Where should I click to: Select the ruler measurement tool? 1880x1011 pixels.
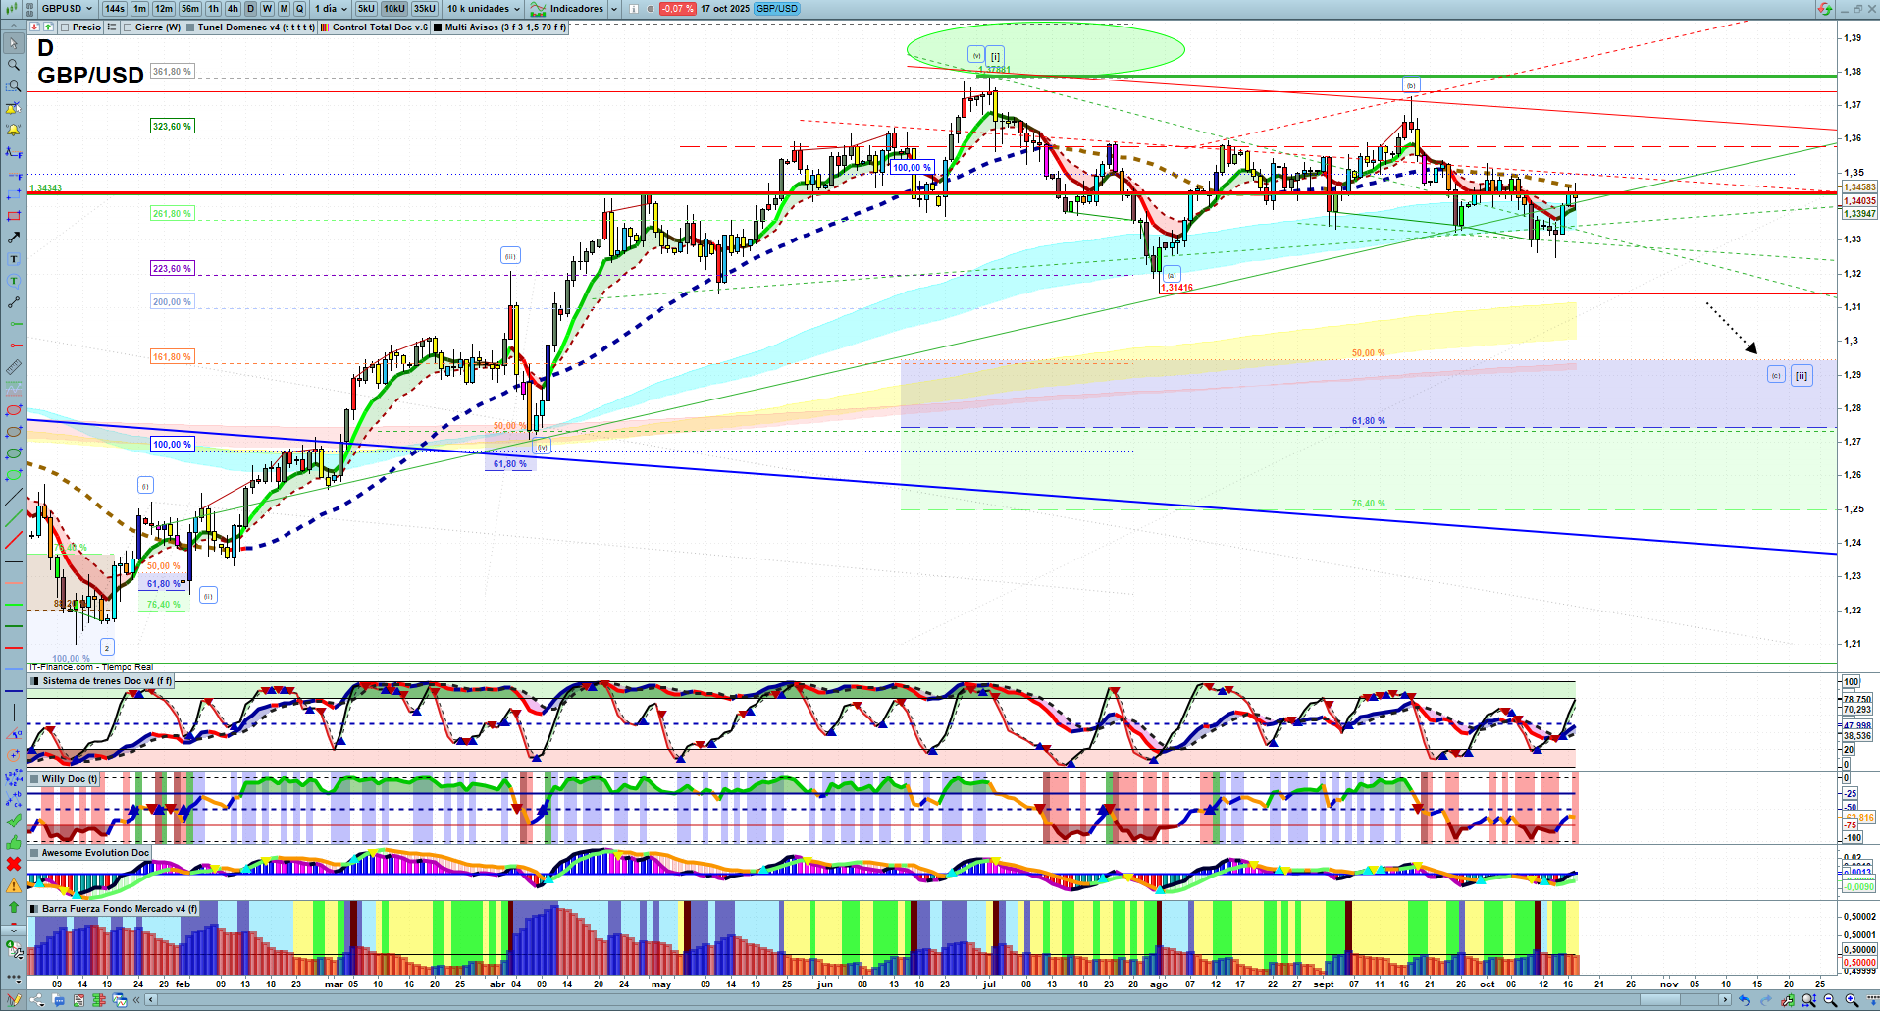[x=14, y=367]
